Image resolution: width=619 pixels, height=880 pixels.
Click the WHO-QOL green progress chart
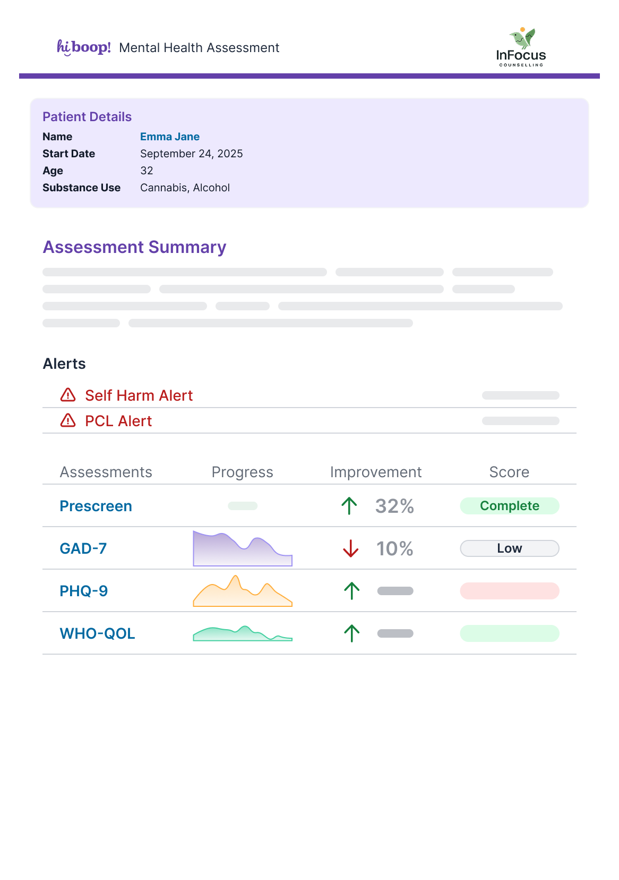242,634
